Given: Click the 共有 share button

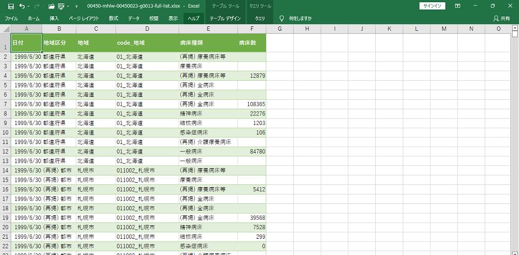Looking at the screenshot, I should pos(502,18).
